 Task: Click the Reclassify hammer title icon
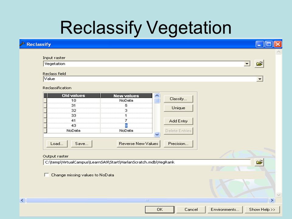point(22,44)
